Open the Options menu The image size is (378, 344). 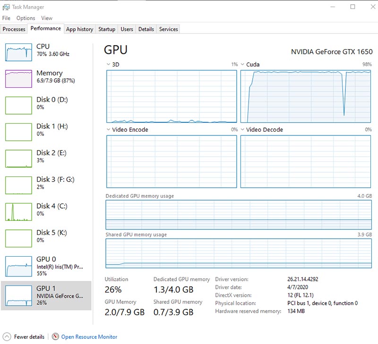pos(26,18)
